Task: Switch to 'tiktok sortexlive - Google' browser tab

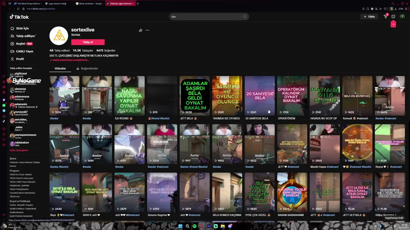Action: coord(90,4)
